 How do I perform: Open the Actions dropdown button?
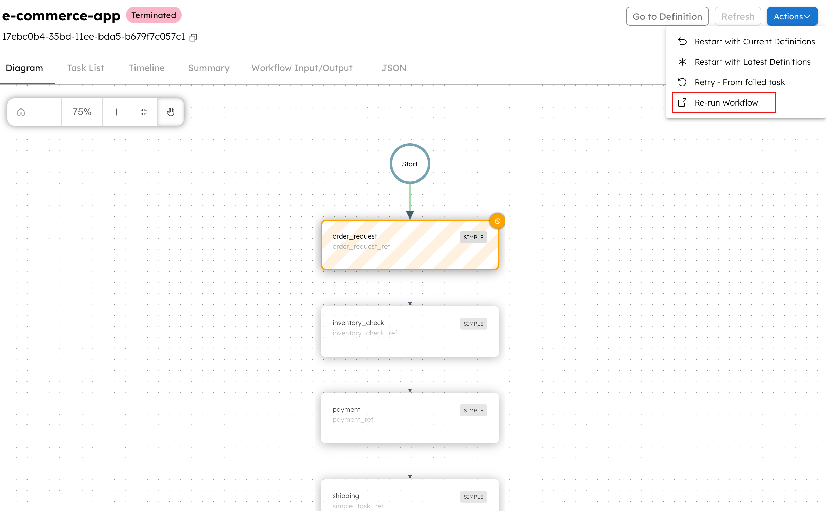792,16
